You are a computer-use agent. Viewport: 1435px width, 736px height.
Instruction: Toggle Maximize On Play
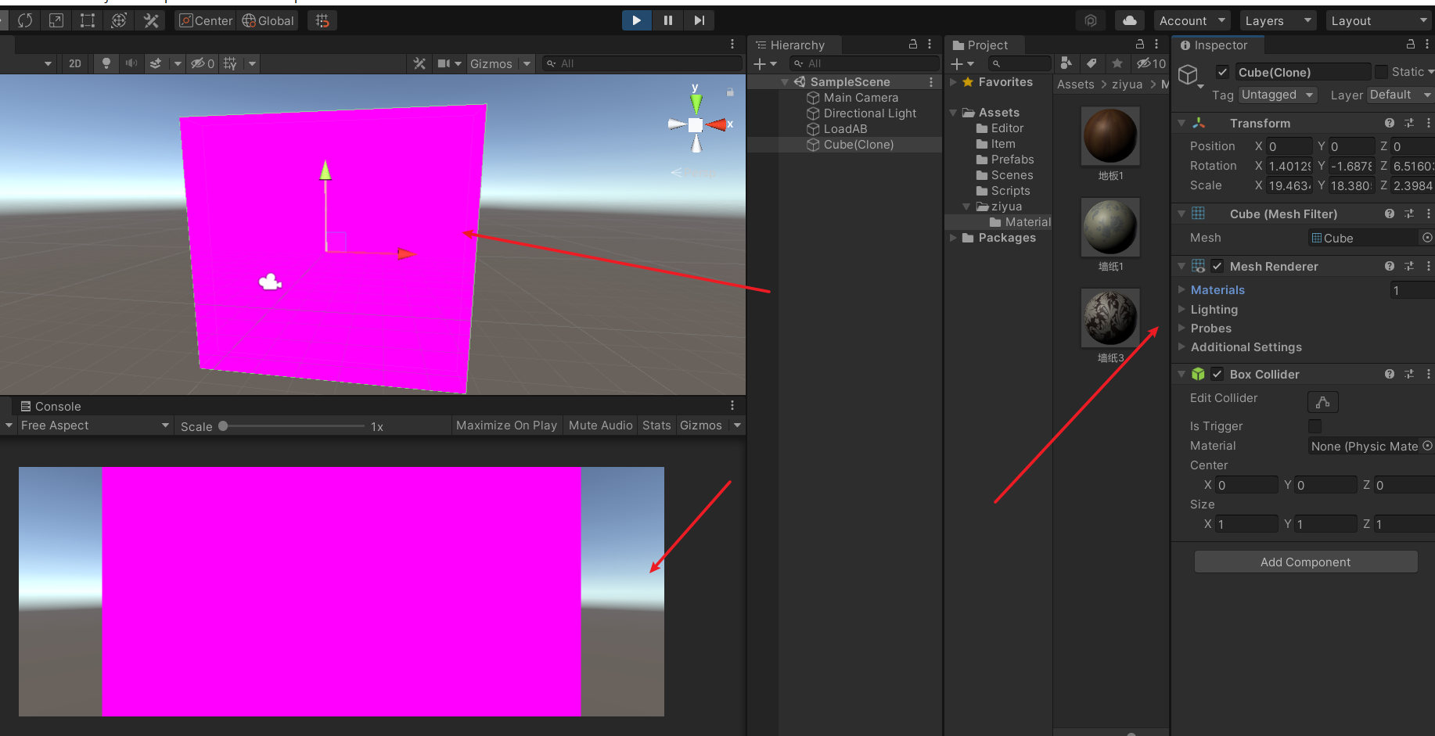tap(507, 425)
